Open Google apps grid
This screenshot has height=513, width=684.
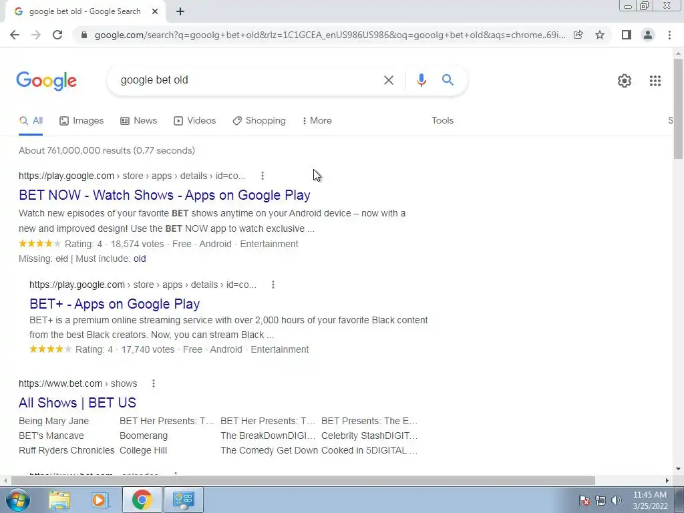click(655, 81)
